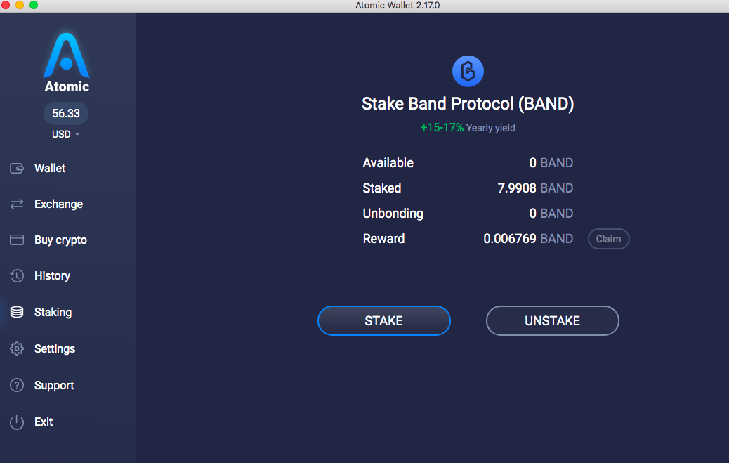Click the Exit power icon
Image resolution: width=729 pixels, height=463 pixels.
coord(17,422)
